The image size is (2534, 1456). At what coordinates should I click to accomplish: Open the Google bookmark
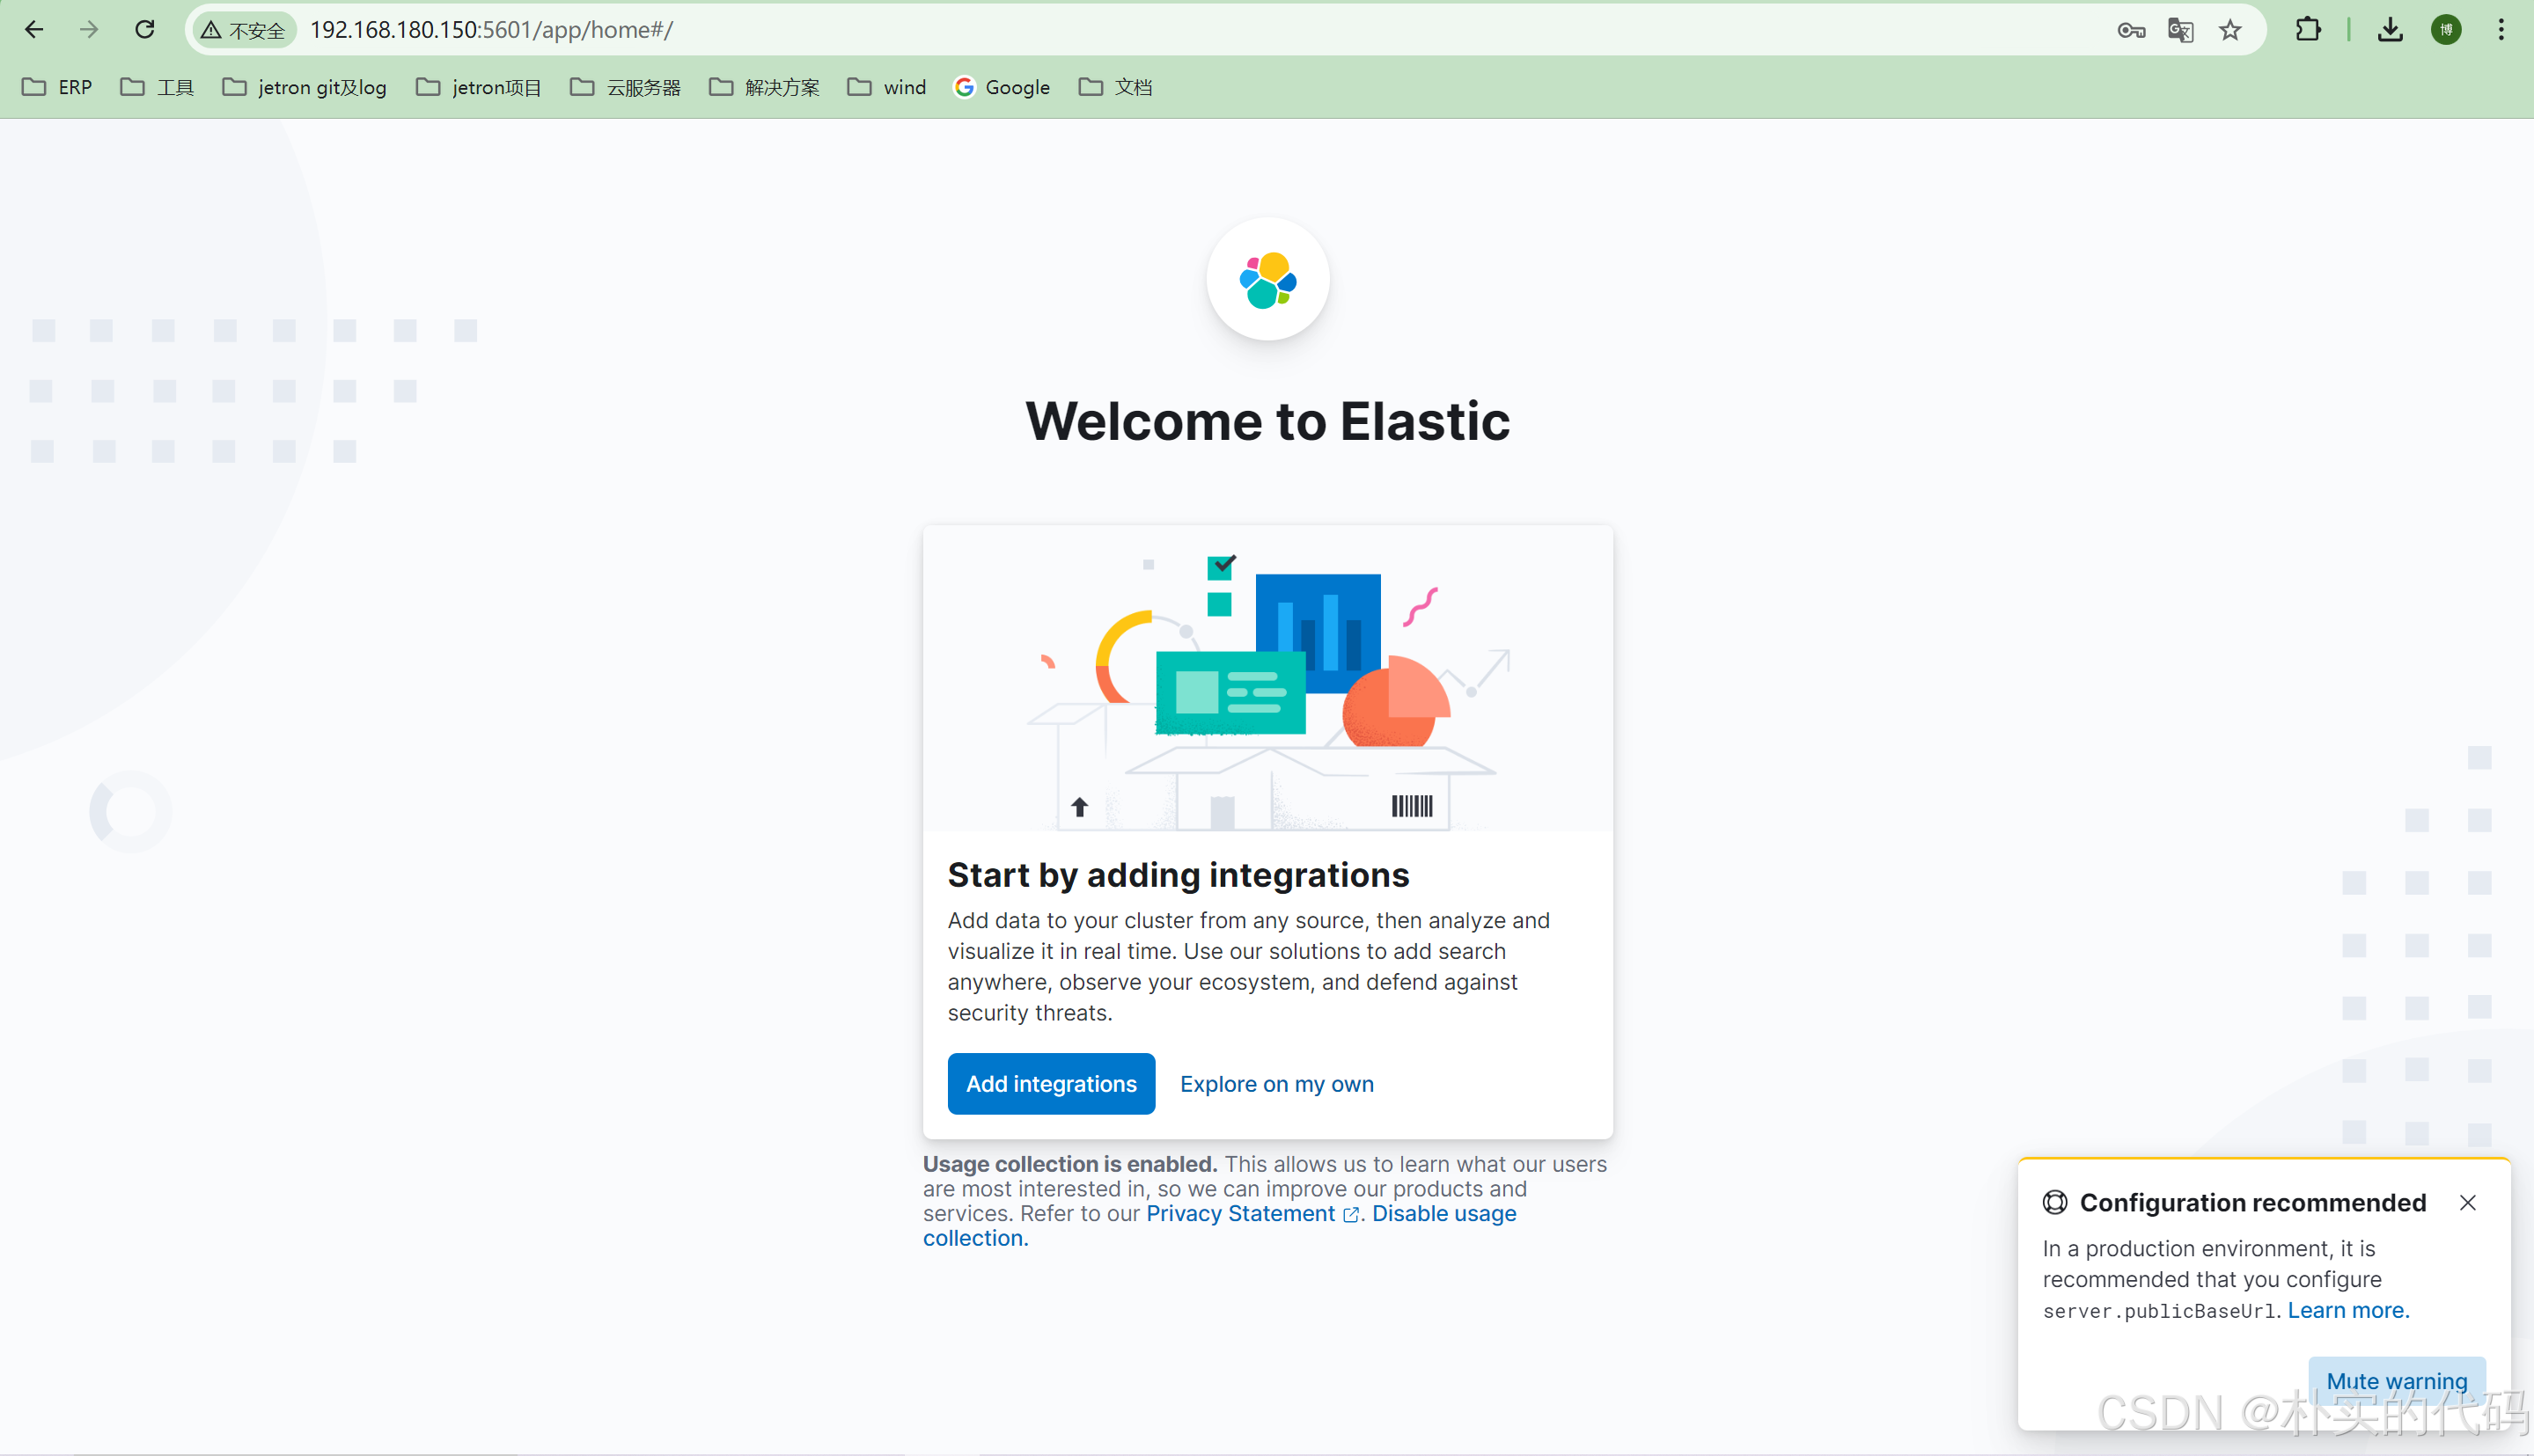(x=1003, y=87)
